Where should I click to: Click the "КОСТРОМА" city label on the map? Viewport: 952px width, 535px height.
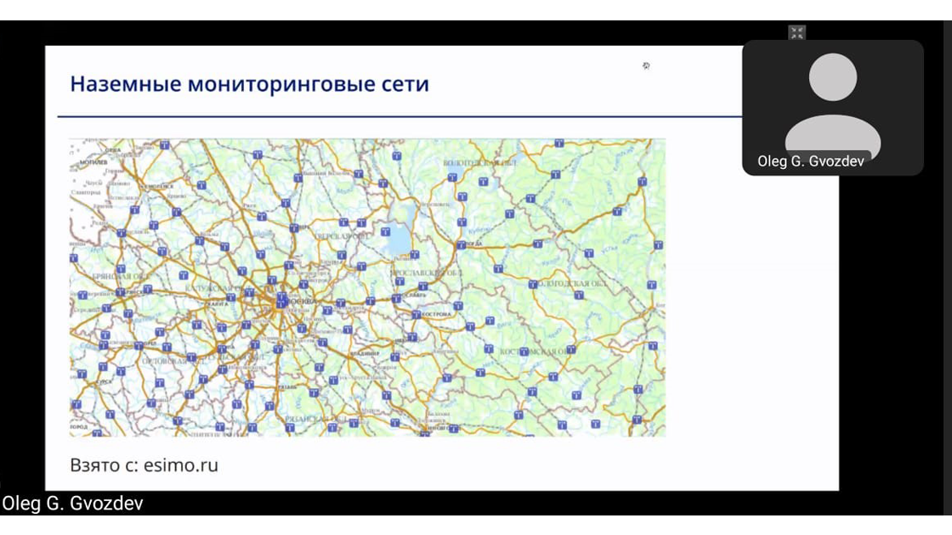pos(437,314)
